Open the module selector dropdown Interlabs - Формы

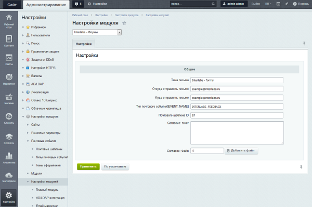click(x=97, y=32)
